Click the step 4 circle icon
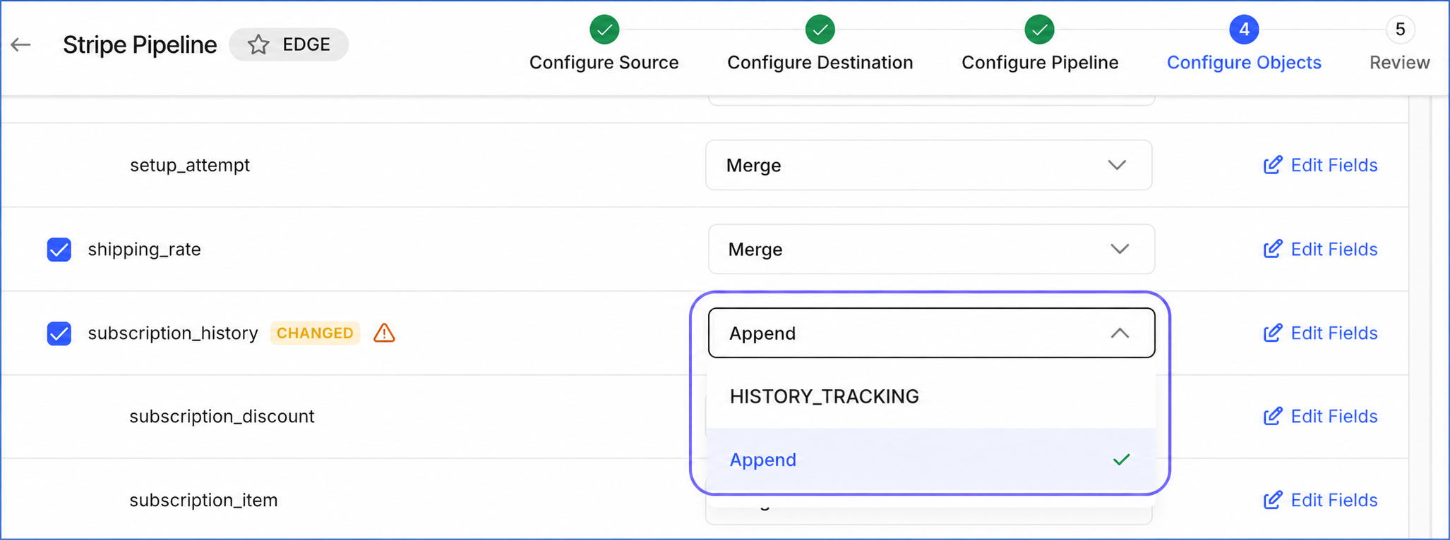Image resolution: width=1450 pixels, height=540 pixels. point(1244,30)
